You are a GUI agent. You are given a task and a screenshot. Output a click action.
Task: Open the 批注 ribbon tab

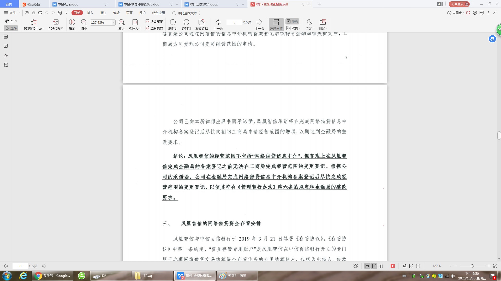[x=103, y=13]
